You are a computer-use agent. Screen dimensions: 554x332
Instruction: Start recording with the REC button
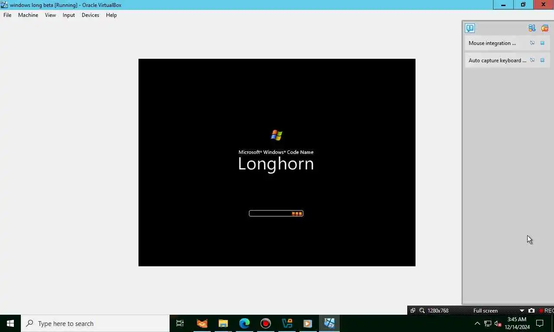click(546, 311)
